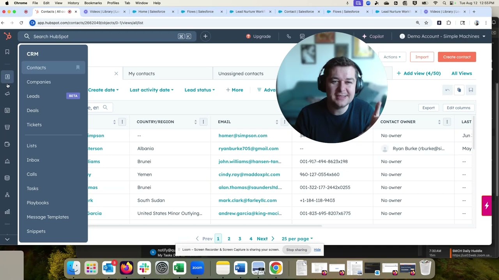The image size is (499, 280).
Task: Open email mark.clark@farleyllc.com
Action: coord(248,200)
